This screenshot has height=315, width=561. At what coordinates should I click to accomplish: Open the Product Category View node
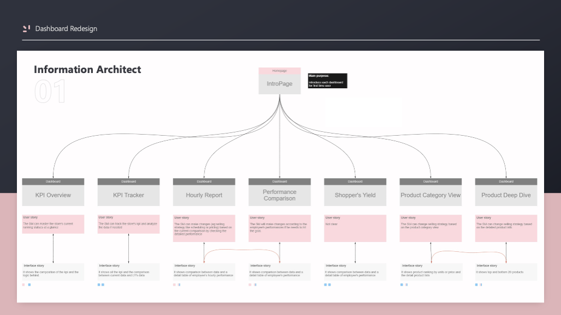pyautogui.click(x=431, y=195)
